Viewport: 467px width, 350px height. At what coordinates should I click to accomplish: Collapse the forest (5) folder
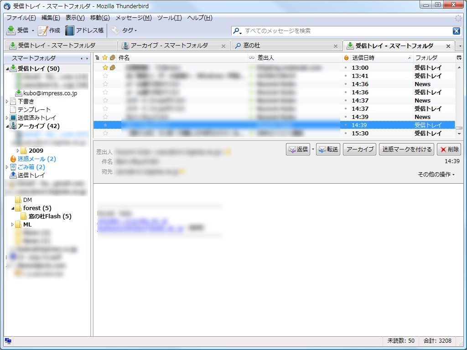point(13,208)
